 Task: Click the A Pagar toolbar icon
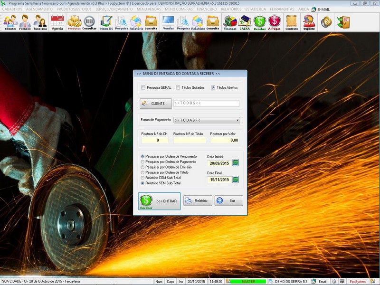tap(274, 22)
